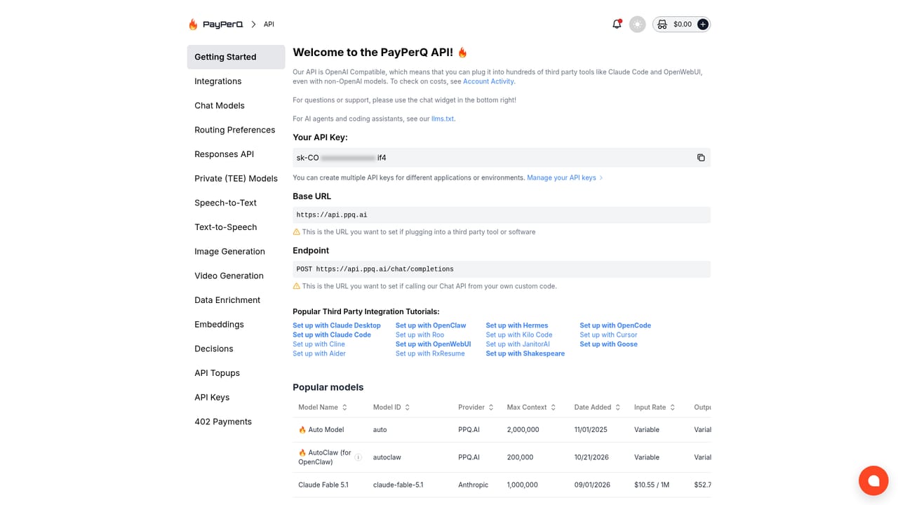This screenshot has width=898, height=505.
Task: Click Set up with Cursor link
Action: point(608,335)
